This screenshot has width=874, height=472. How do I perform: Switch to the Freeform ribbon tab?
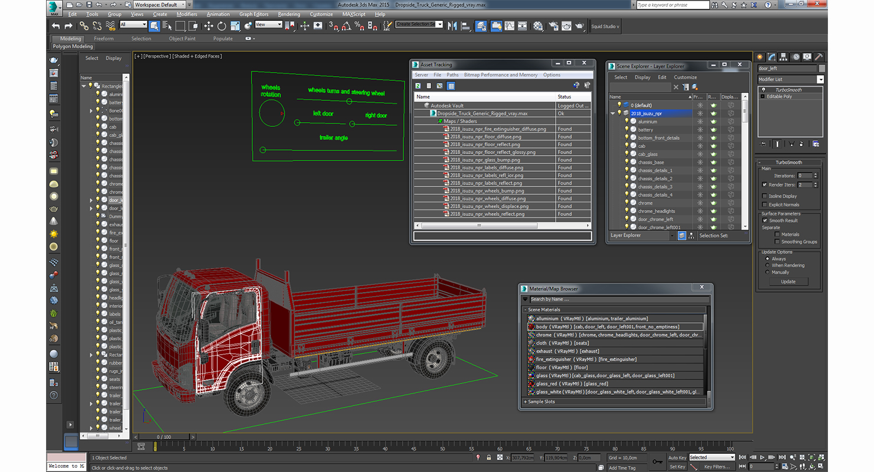(103, 38)
